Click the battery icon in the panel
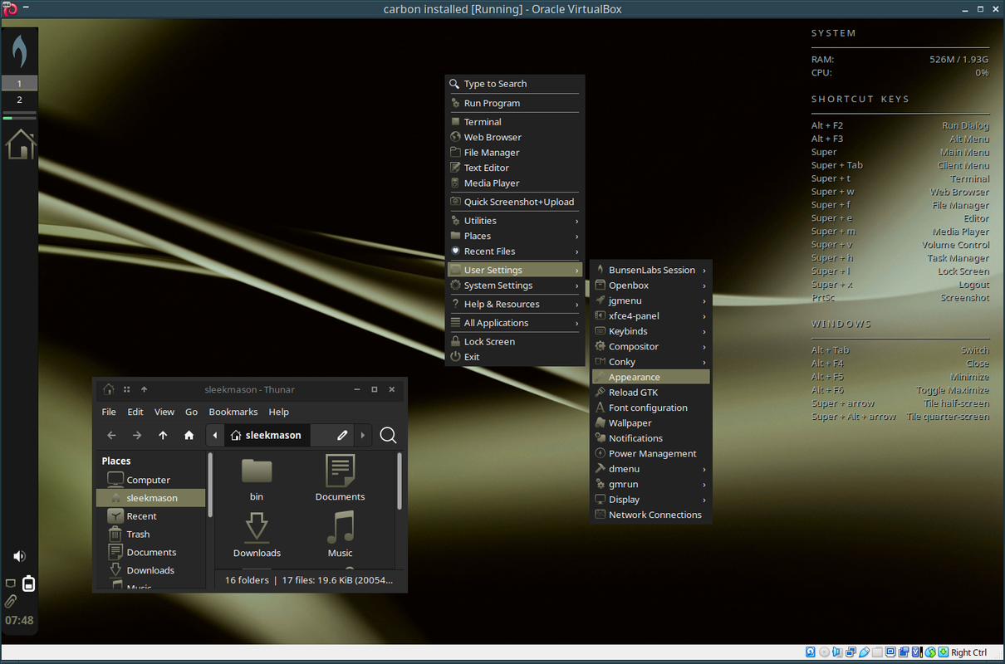The height and width of the screenshot is (664, 1005). point(29,583)
